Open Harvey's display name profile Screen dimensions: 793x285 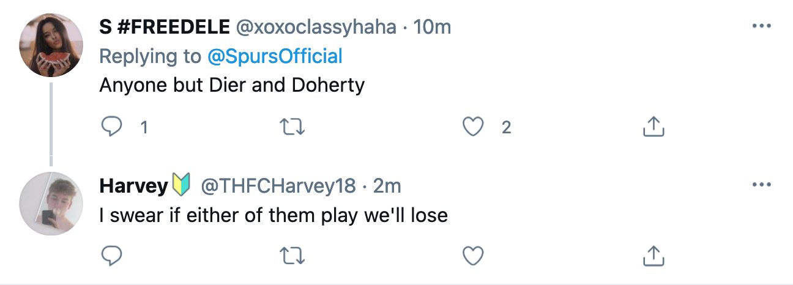[133, 185]
